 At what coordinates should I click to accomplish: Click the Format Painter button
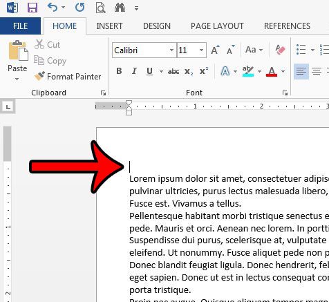coord(68,77)
